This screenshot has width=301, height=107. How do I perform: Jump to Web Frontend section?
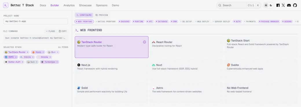coord(84,22)
